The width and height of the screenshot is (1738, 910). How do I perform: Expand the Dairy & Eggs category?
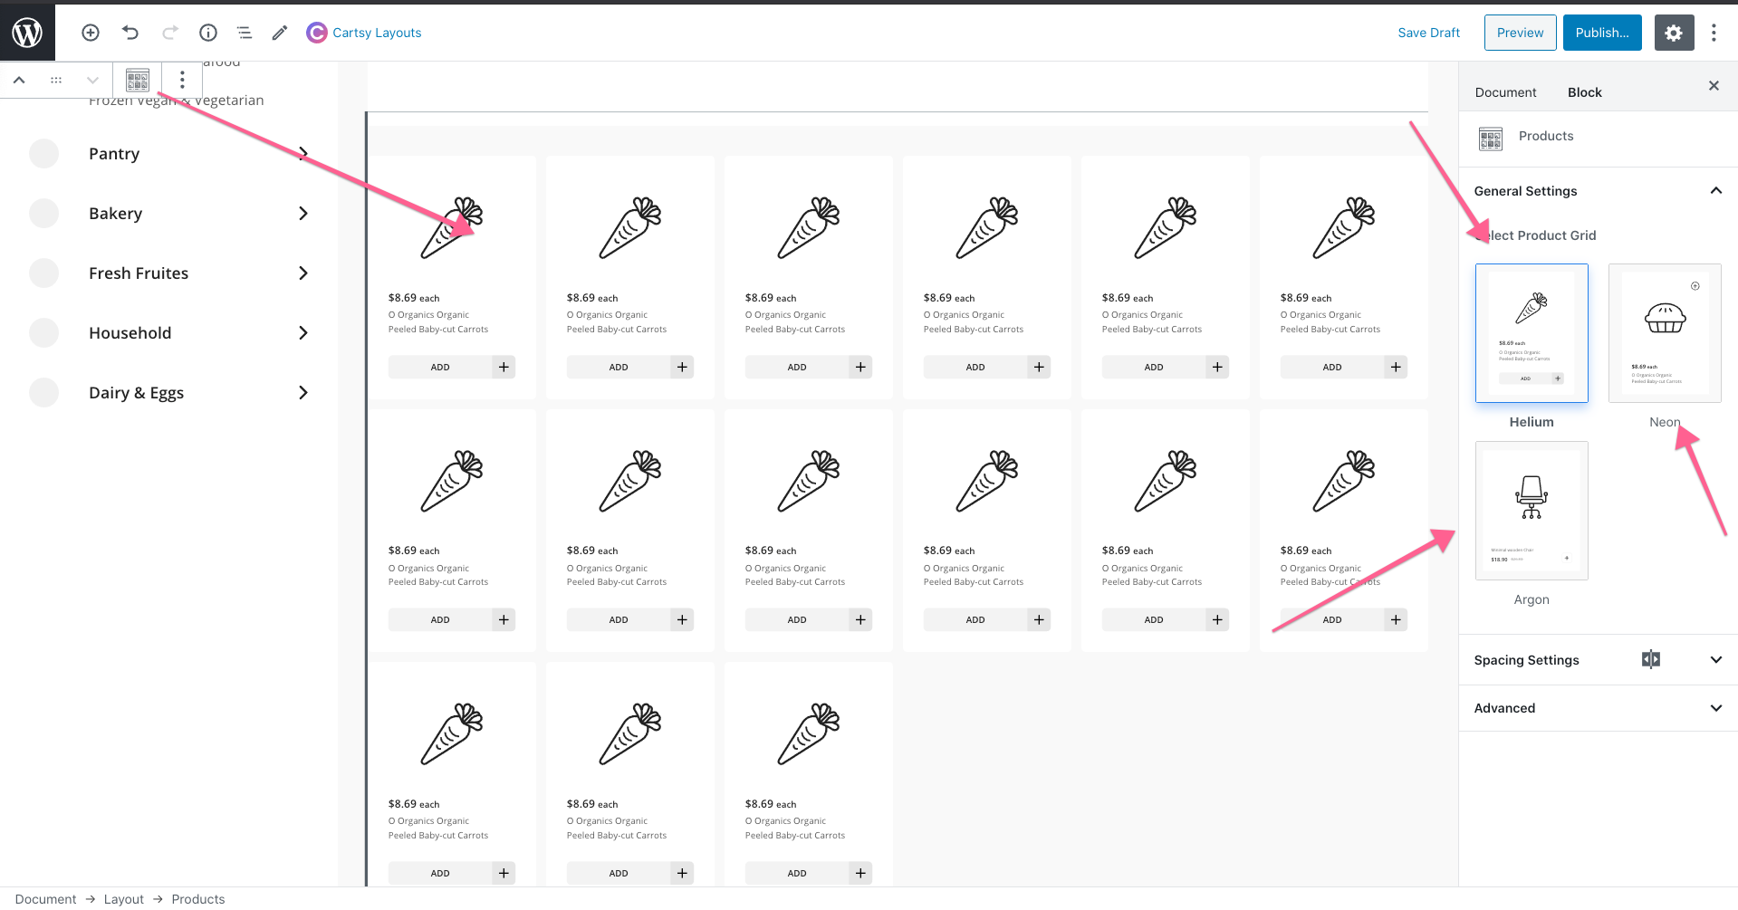pos(303,392)
